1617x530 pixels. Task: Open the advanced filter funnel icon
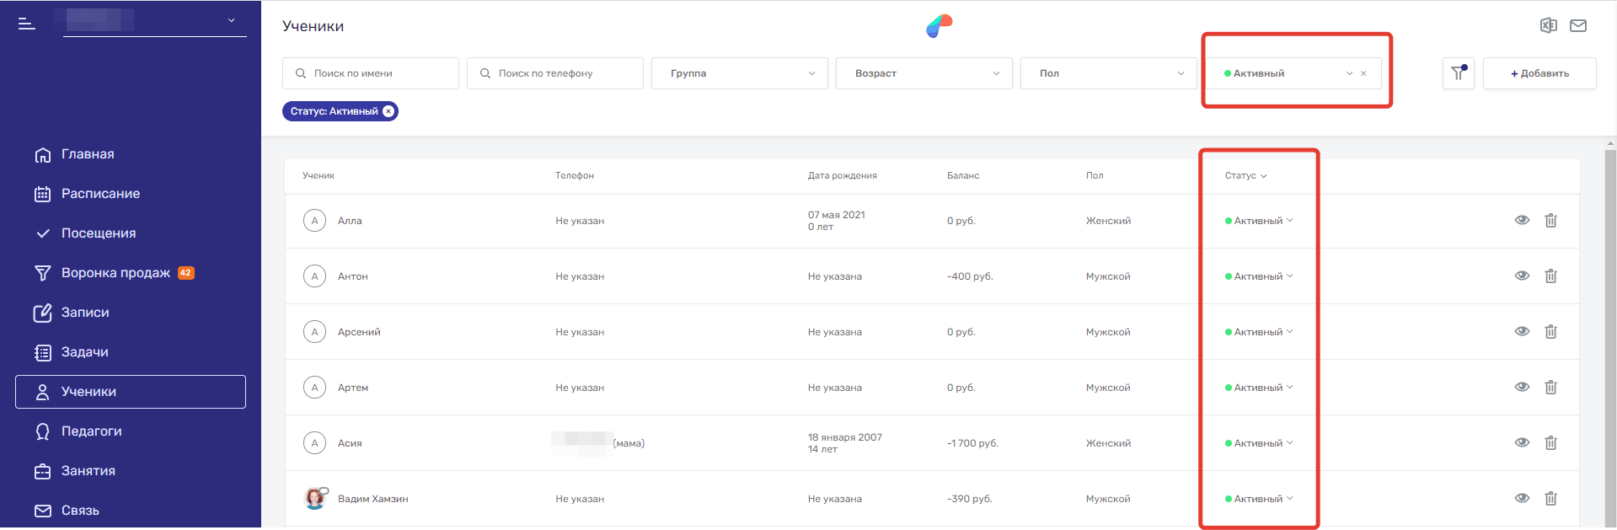tap(1458, 73)
